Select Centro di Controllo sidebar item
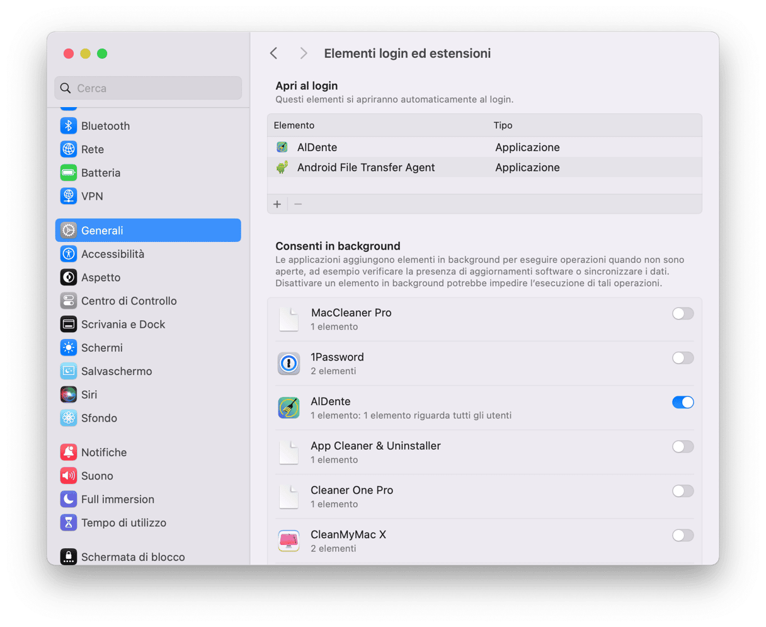The width and height of the screenshot is (766, 627). click(129, 301)
